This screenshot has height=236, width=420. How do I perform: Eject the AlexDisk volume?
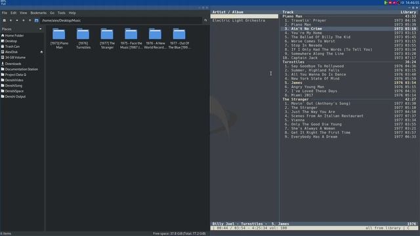[41, 52]
